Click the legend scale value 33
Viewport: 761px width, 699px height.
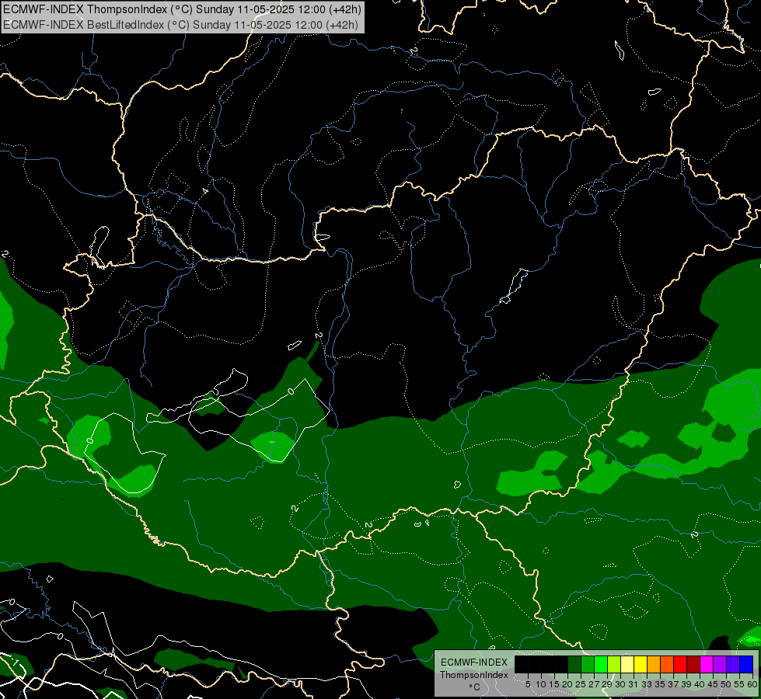[x=647, y=684]
